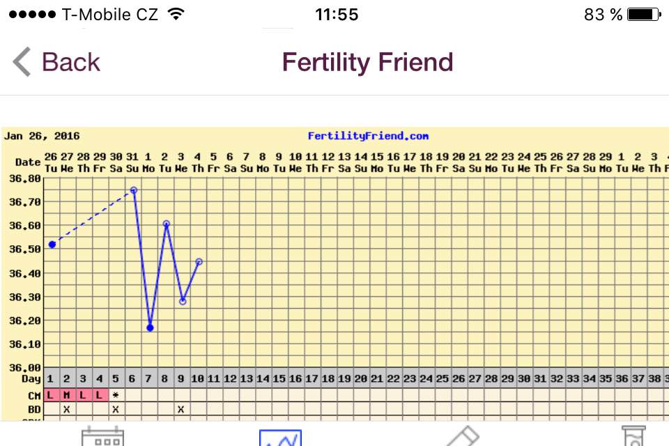Viewport: 669px width, 446px height.
Task: Select the chart graph tab icon
Action: [x=280, y=437]
